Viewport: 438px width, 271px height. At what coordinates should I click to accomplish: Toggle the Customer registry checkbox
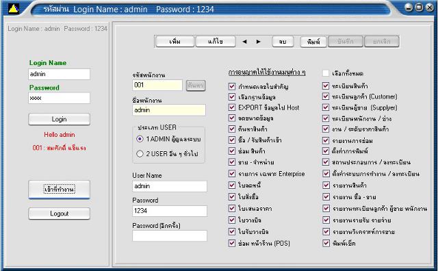pyautogui.click(x=326, y=96)
